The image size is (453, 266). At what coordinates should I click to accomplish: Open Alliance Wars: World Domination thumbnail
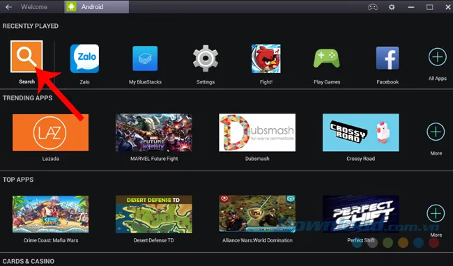coord(257,214)
